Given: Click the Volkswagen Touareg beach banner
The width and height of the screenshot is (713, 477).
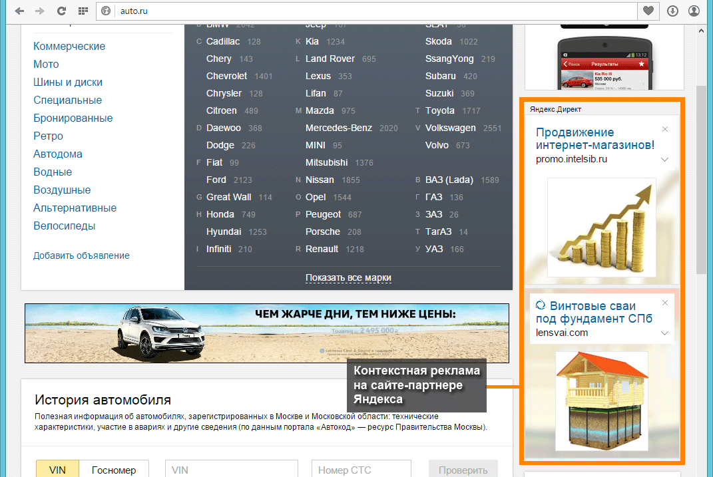Looking at the screenshot, I should pos(267,333).
